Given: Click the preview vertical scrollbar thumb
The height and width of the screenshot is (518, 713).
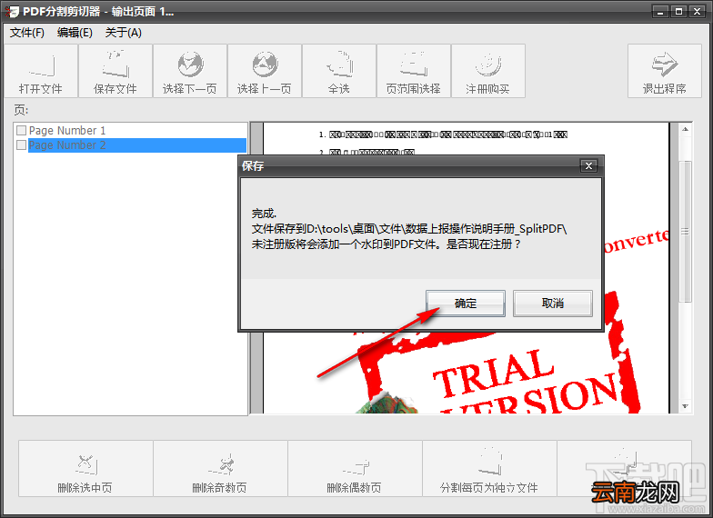Looking at the screenshot, I should point(686,232).
